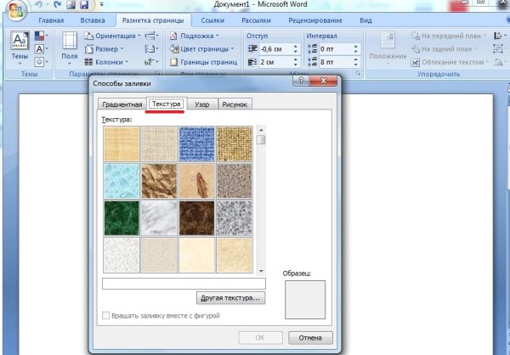
Task: Expand the Подложка (Watermark) dropdown
Action: 194,37
